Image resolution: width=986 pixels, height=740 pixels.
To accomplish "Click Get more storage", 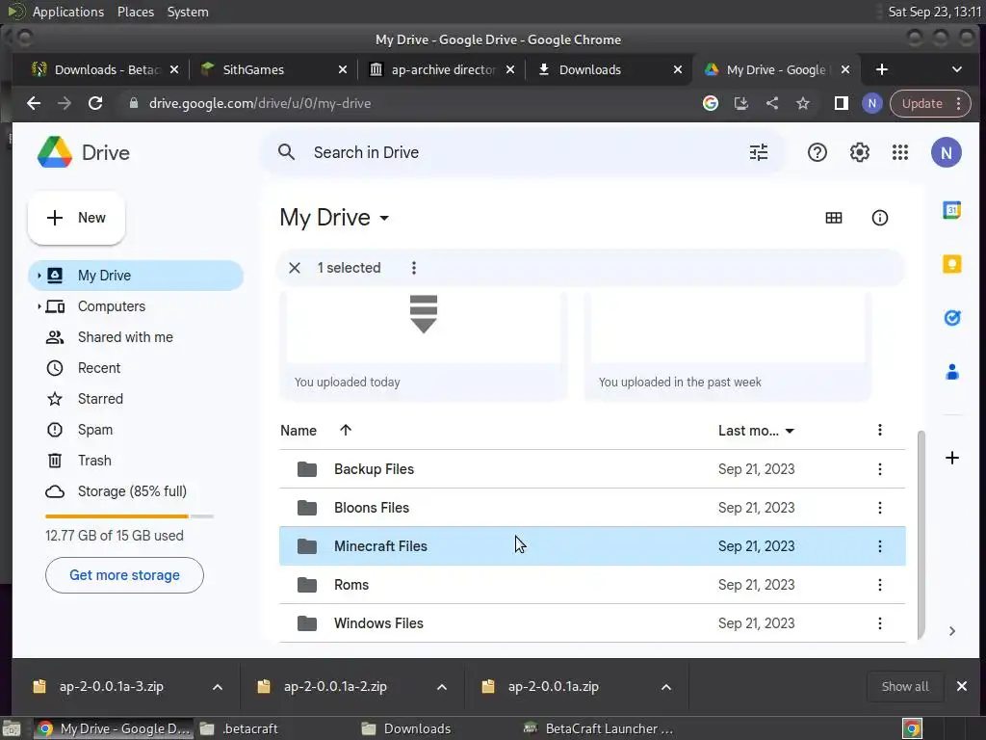I will 124,575.
